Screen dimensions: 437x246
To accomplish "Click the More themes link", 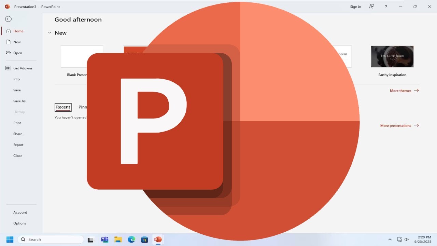I will coord(404,91).
